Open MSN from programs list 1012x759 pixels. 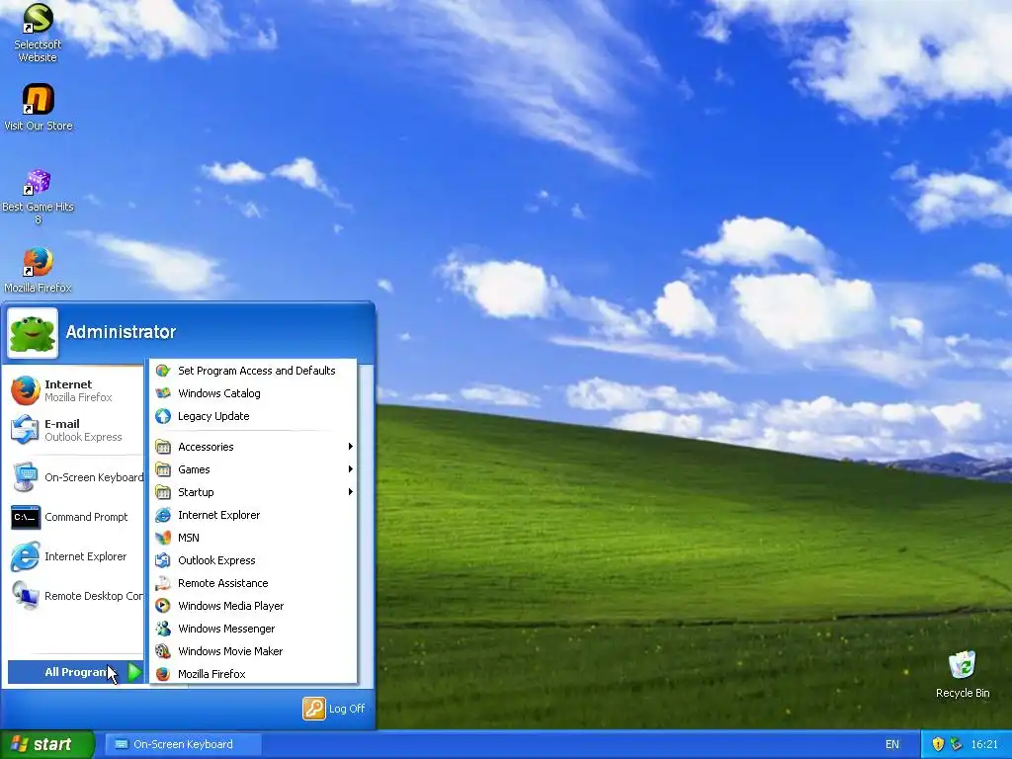pos(254,538)
